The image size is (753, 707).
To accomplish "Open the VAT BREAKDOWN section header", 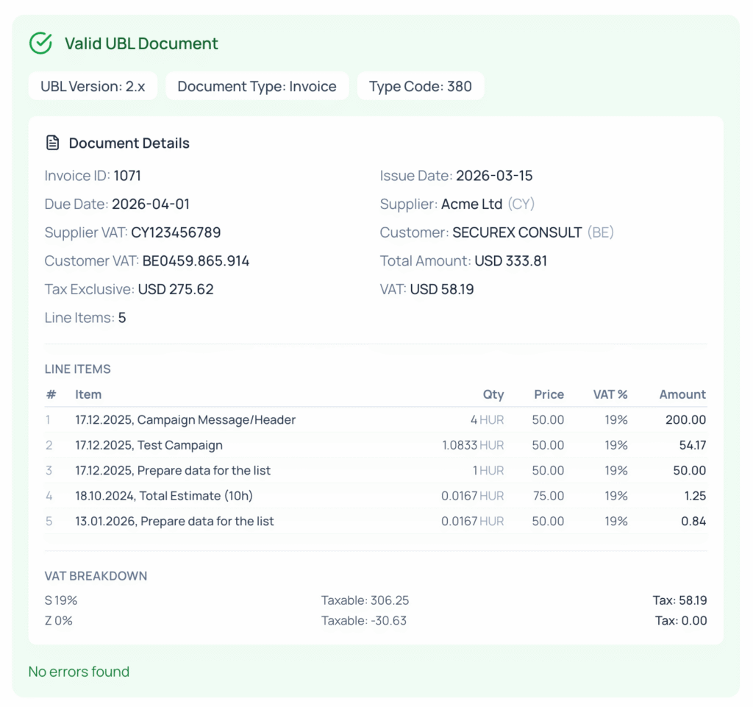I will point(96,576).
